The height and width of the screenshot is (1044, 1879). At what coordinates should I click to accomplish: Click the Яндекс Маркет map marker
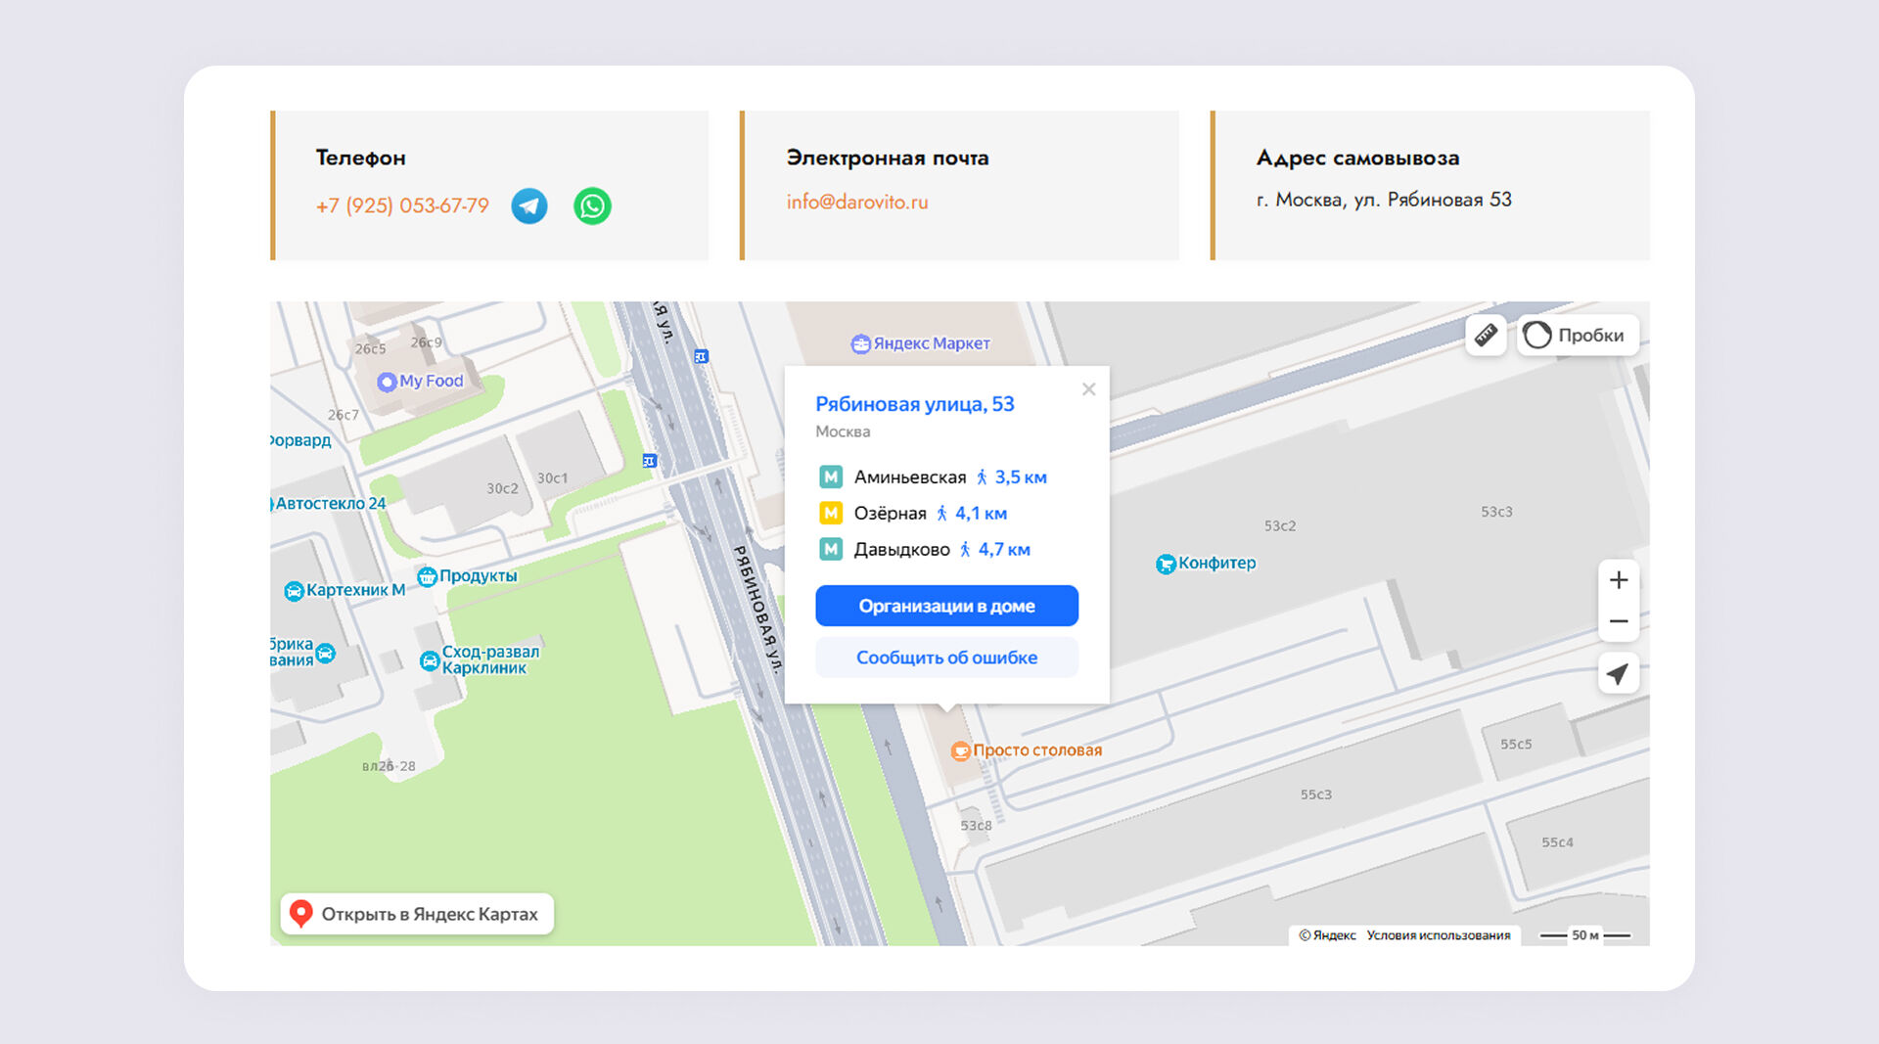pos(921,343)
